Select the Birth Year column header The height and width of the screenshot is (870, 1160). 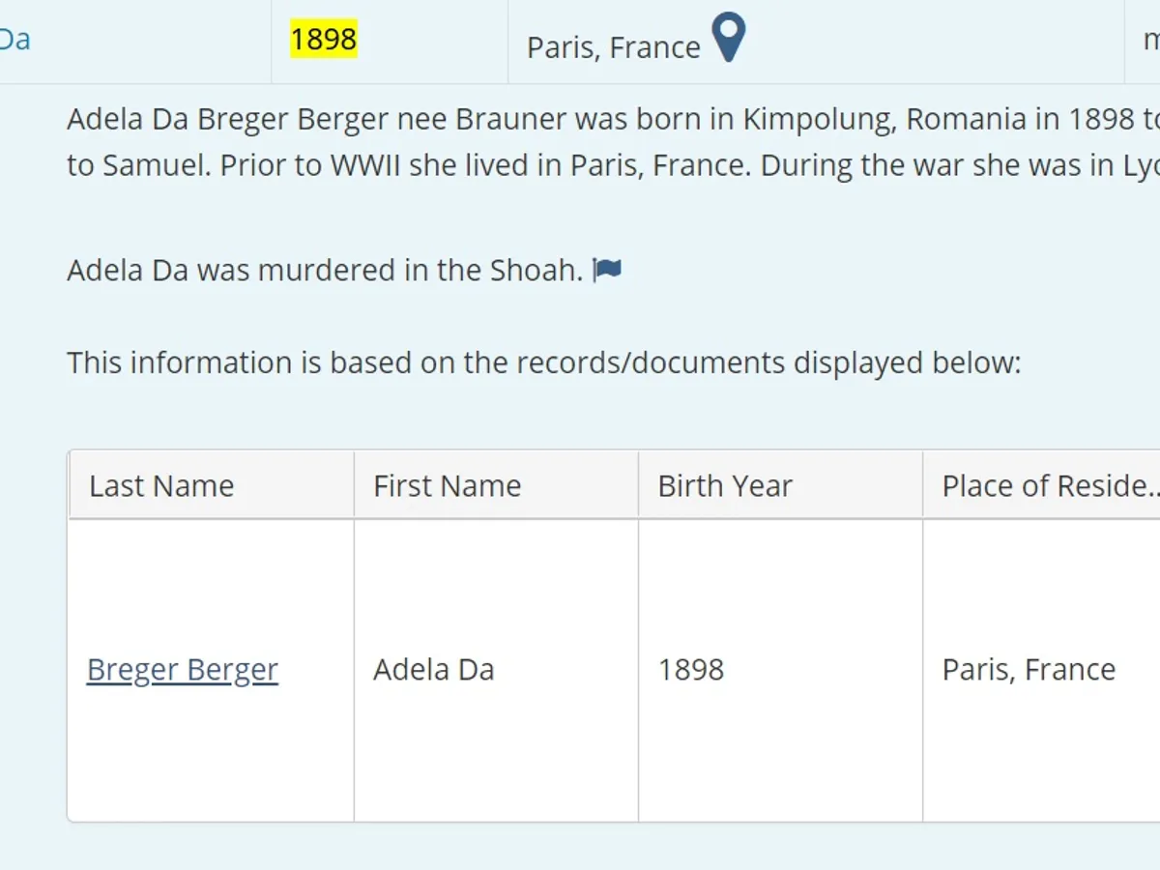click(725, 485)
